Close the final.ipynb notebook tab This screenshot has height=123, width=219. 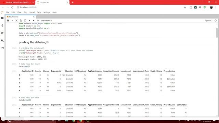[x=34, y=17]
